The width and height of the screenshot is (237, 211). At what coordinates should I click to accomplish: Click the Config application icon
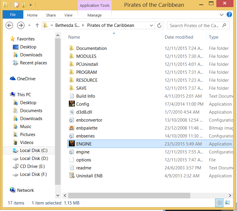point(72,104)
